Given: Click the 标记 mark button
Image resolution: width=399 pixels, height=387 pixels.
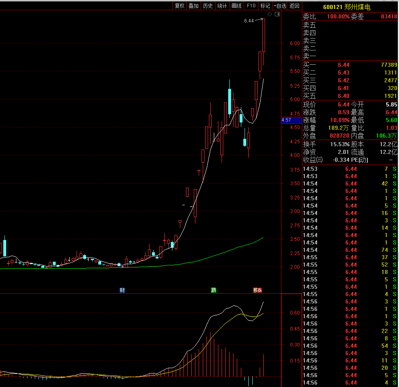Looking at the screenshot, I should (x=265, y=6).
